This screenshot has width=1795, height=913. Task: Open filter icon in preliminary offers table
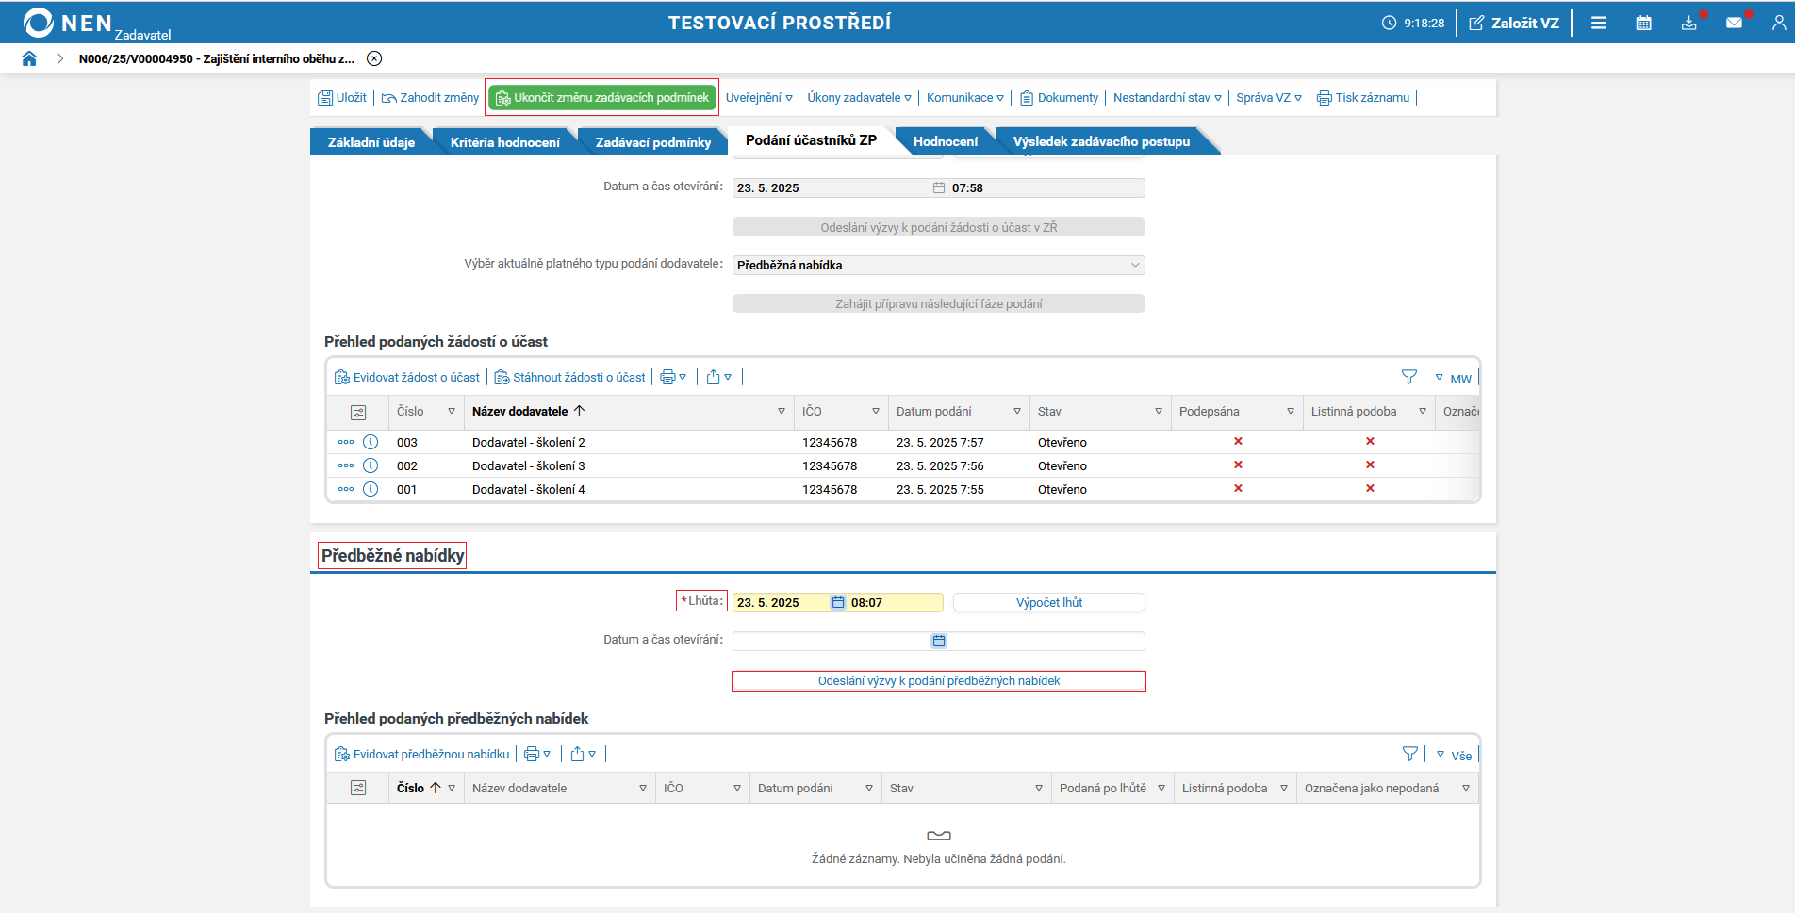[x=1409, y=754]
